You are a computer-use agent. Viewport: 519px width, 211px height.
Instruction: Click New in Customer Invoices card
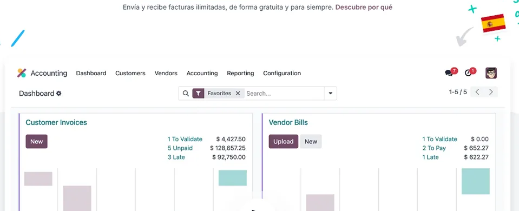[36, 142]
